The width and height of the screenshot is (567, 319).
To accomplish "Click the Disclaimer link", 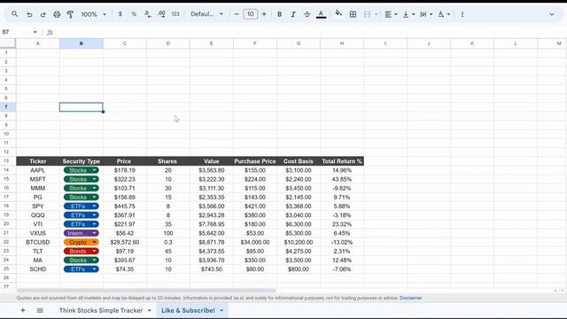I will pos(410,298).
